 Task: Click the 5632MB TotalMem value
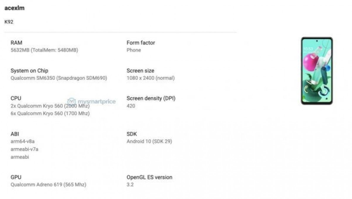44,50
